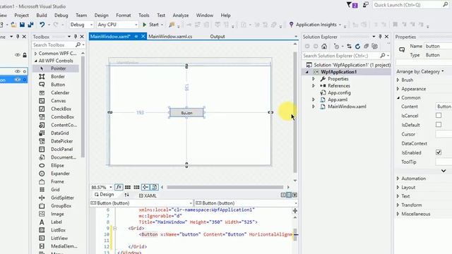Click the designer horizontal scrollbar
This screenshot has width=452, height=254.
225,187
